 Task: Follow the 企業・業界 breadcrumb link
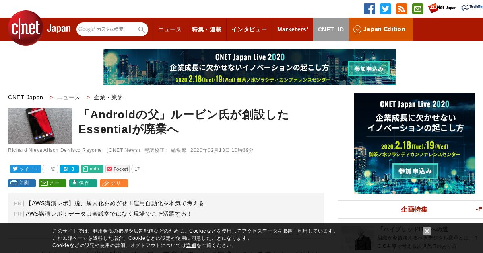[x=109, y=97]
